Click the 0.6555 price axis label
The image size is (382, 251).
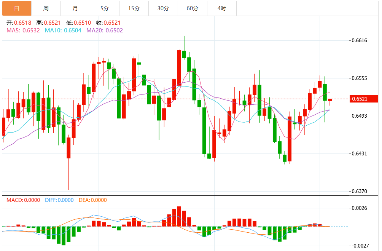pos(359,78)
